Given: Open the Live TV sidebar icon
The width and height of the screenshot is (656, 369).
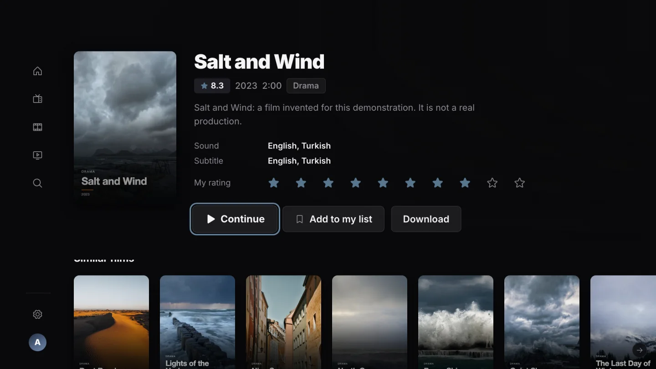Looking at the screenshot, I should (x=37, y=99).
